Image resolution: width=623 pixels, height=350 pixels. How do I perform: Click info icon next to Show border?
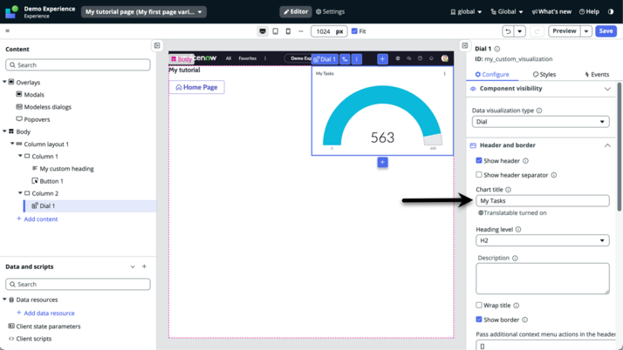tap(525, 320)
